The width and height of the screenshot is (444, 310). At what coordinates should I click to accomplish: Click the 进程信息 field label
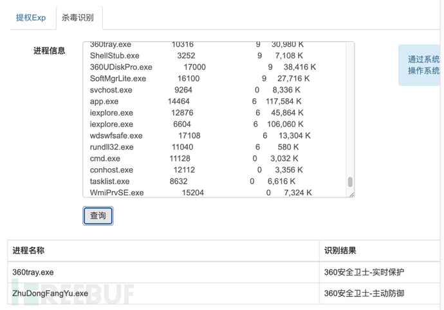[x=50, y=51]
